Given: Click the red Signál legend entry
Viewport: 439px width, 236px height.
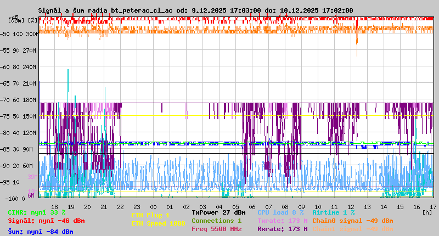Looking at the screenshot, I should 46,221.
